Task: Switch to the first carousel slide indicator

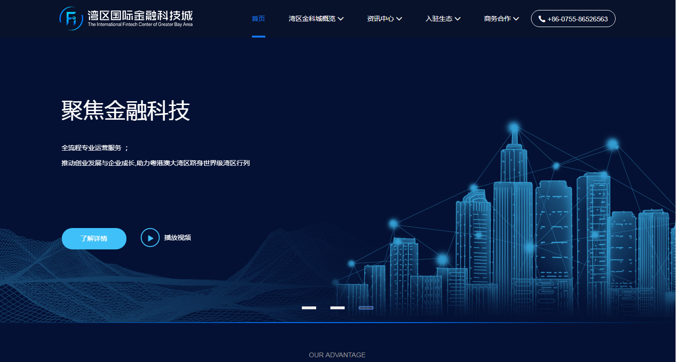Action: click(309, 308)
